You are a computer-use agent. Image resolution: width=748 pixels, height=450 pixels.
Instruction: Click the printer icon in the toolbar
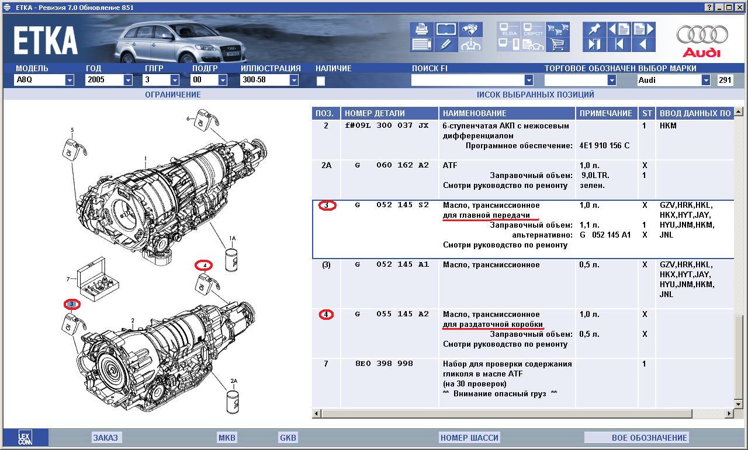[421, 29]
